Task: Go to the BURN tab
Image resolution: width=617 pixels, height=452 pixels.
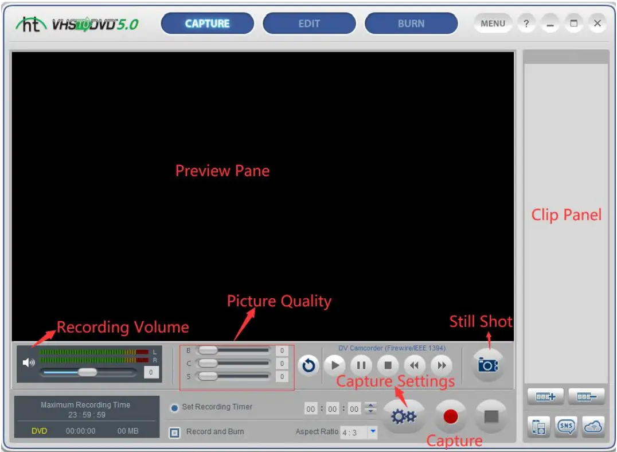Action: click(411, 24)
